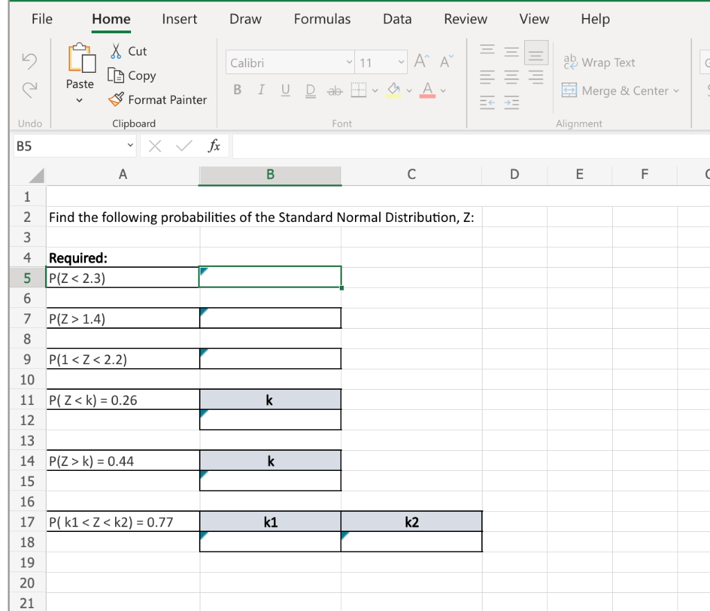This screenshot has height=611, width=710.
Task: Click cell P( Z < k) = 0.26
Action: tap(123, 400)
